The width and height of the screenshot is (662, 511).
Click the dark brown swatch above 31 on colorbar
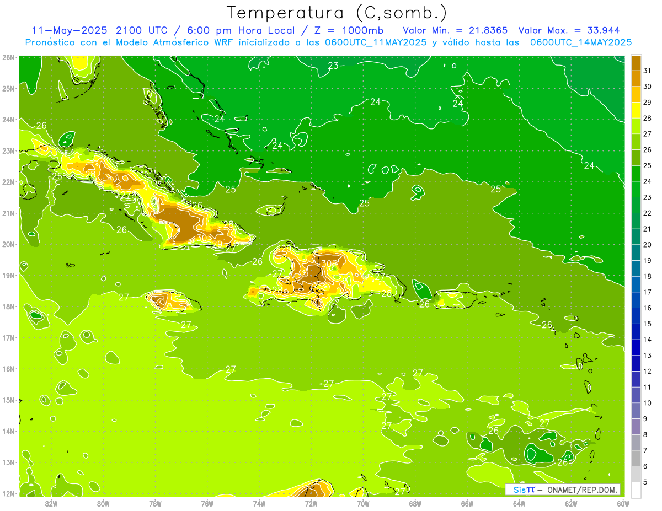637,63
